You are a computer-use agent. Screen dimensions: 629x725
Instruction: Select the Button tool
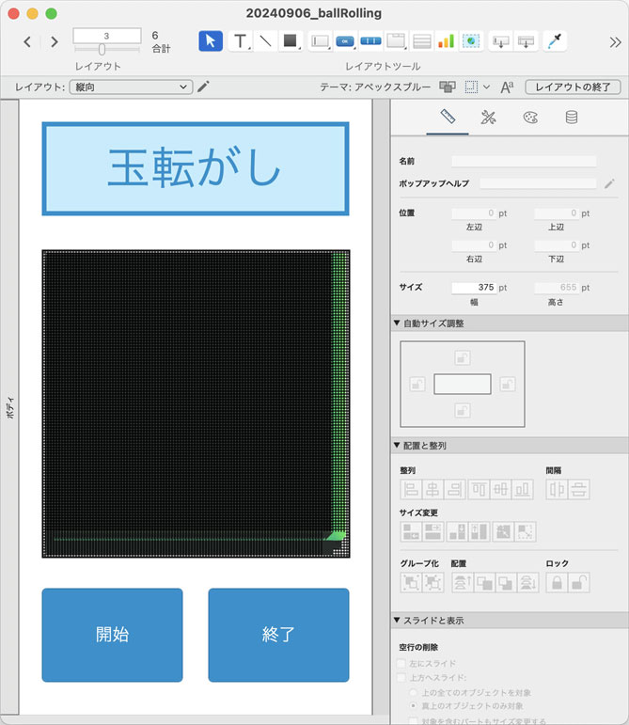click(x=345, y=41)
